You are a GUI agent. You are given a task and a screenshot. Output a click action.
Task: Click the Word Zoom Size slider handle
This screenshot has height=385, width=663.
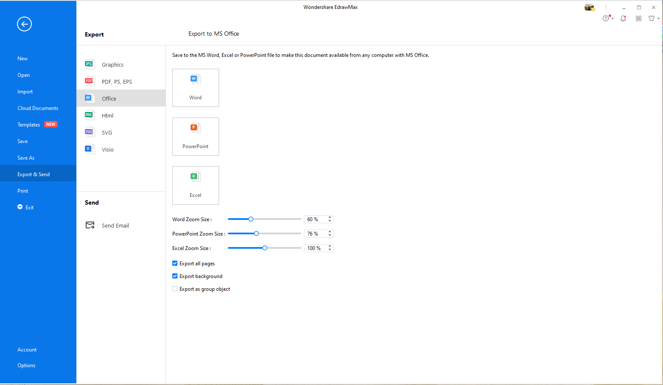click(251, 219)
